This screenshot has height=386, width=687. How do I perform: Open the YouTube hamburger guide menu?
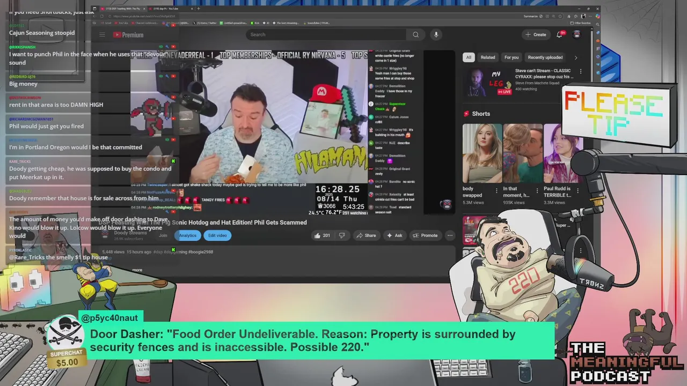click(x=102, y=35)
